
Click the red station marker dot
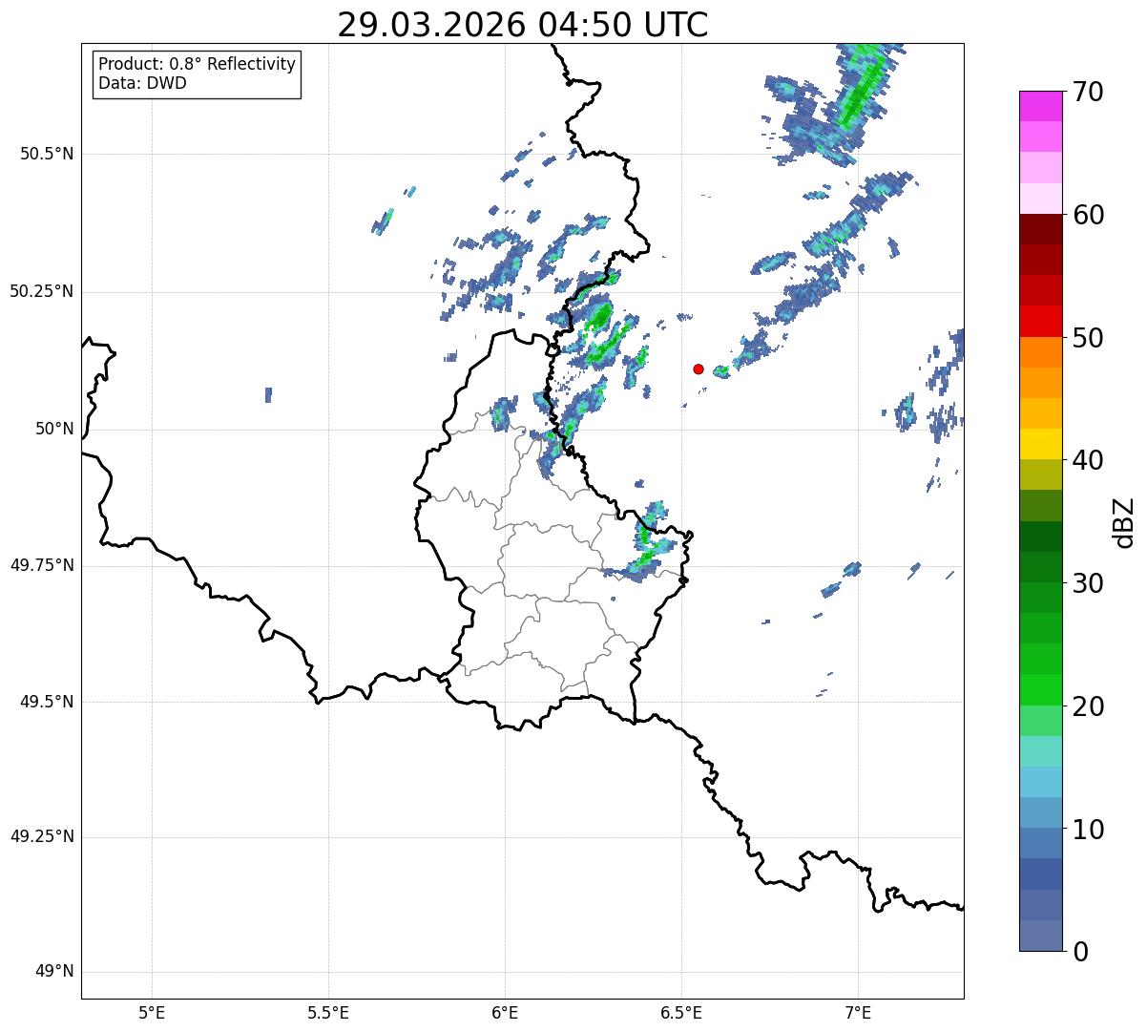pyautogui.click(x=699, y=369)
